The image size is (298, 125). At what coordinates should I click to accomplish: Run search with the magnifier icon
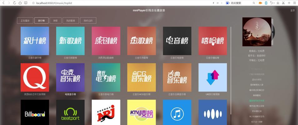pyautogui.click(x=254, y=3)
